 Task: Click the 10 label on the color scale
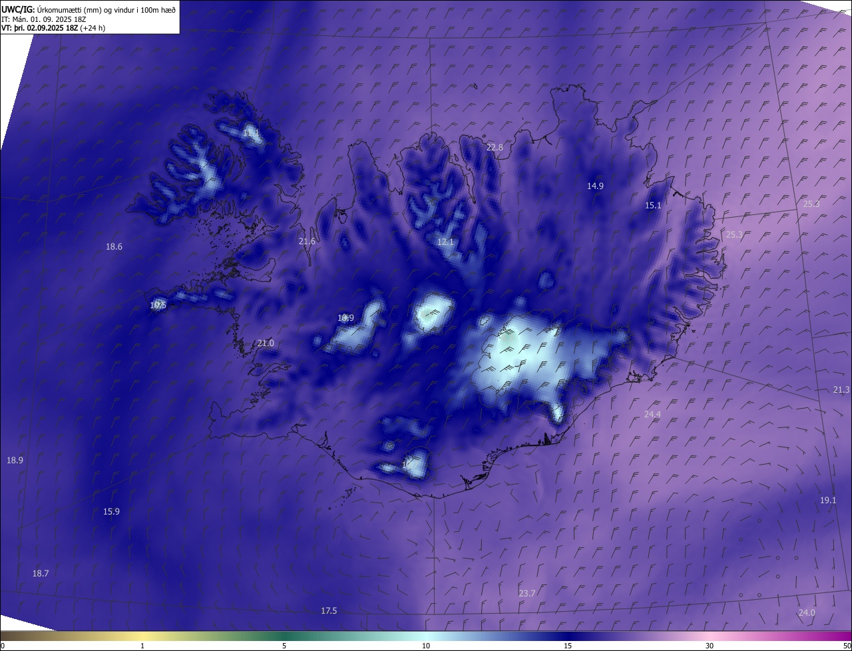point(426,646)
